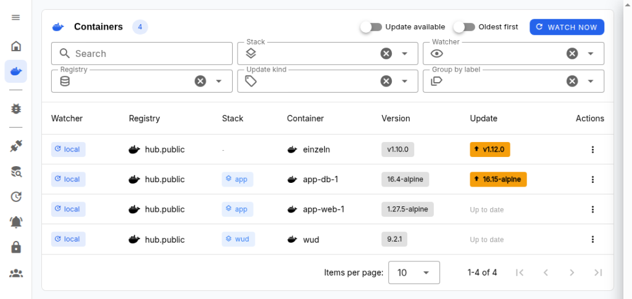The image size is (632, 299).
Task: Open the bell notifications icon in sidebar
Action: [x=15, y=222]
